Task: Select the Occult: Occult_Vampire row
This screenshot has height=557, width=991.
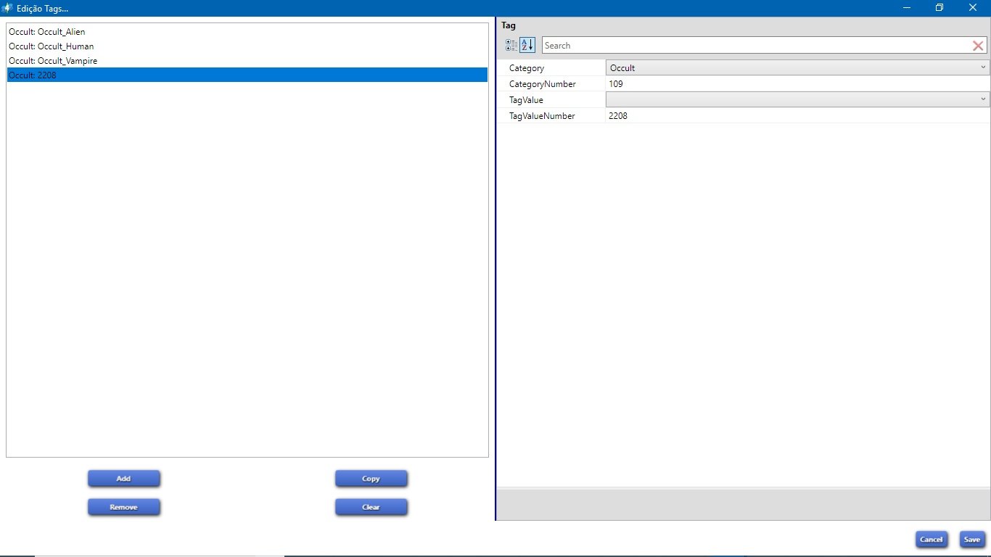Action: point(247,61)
